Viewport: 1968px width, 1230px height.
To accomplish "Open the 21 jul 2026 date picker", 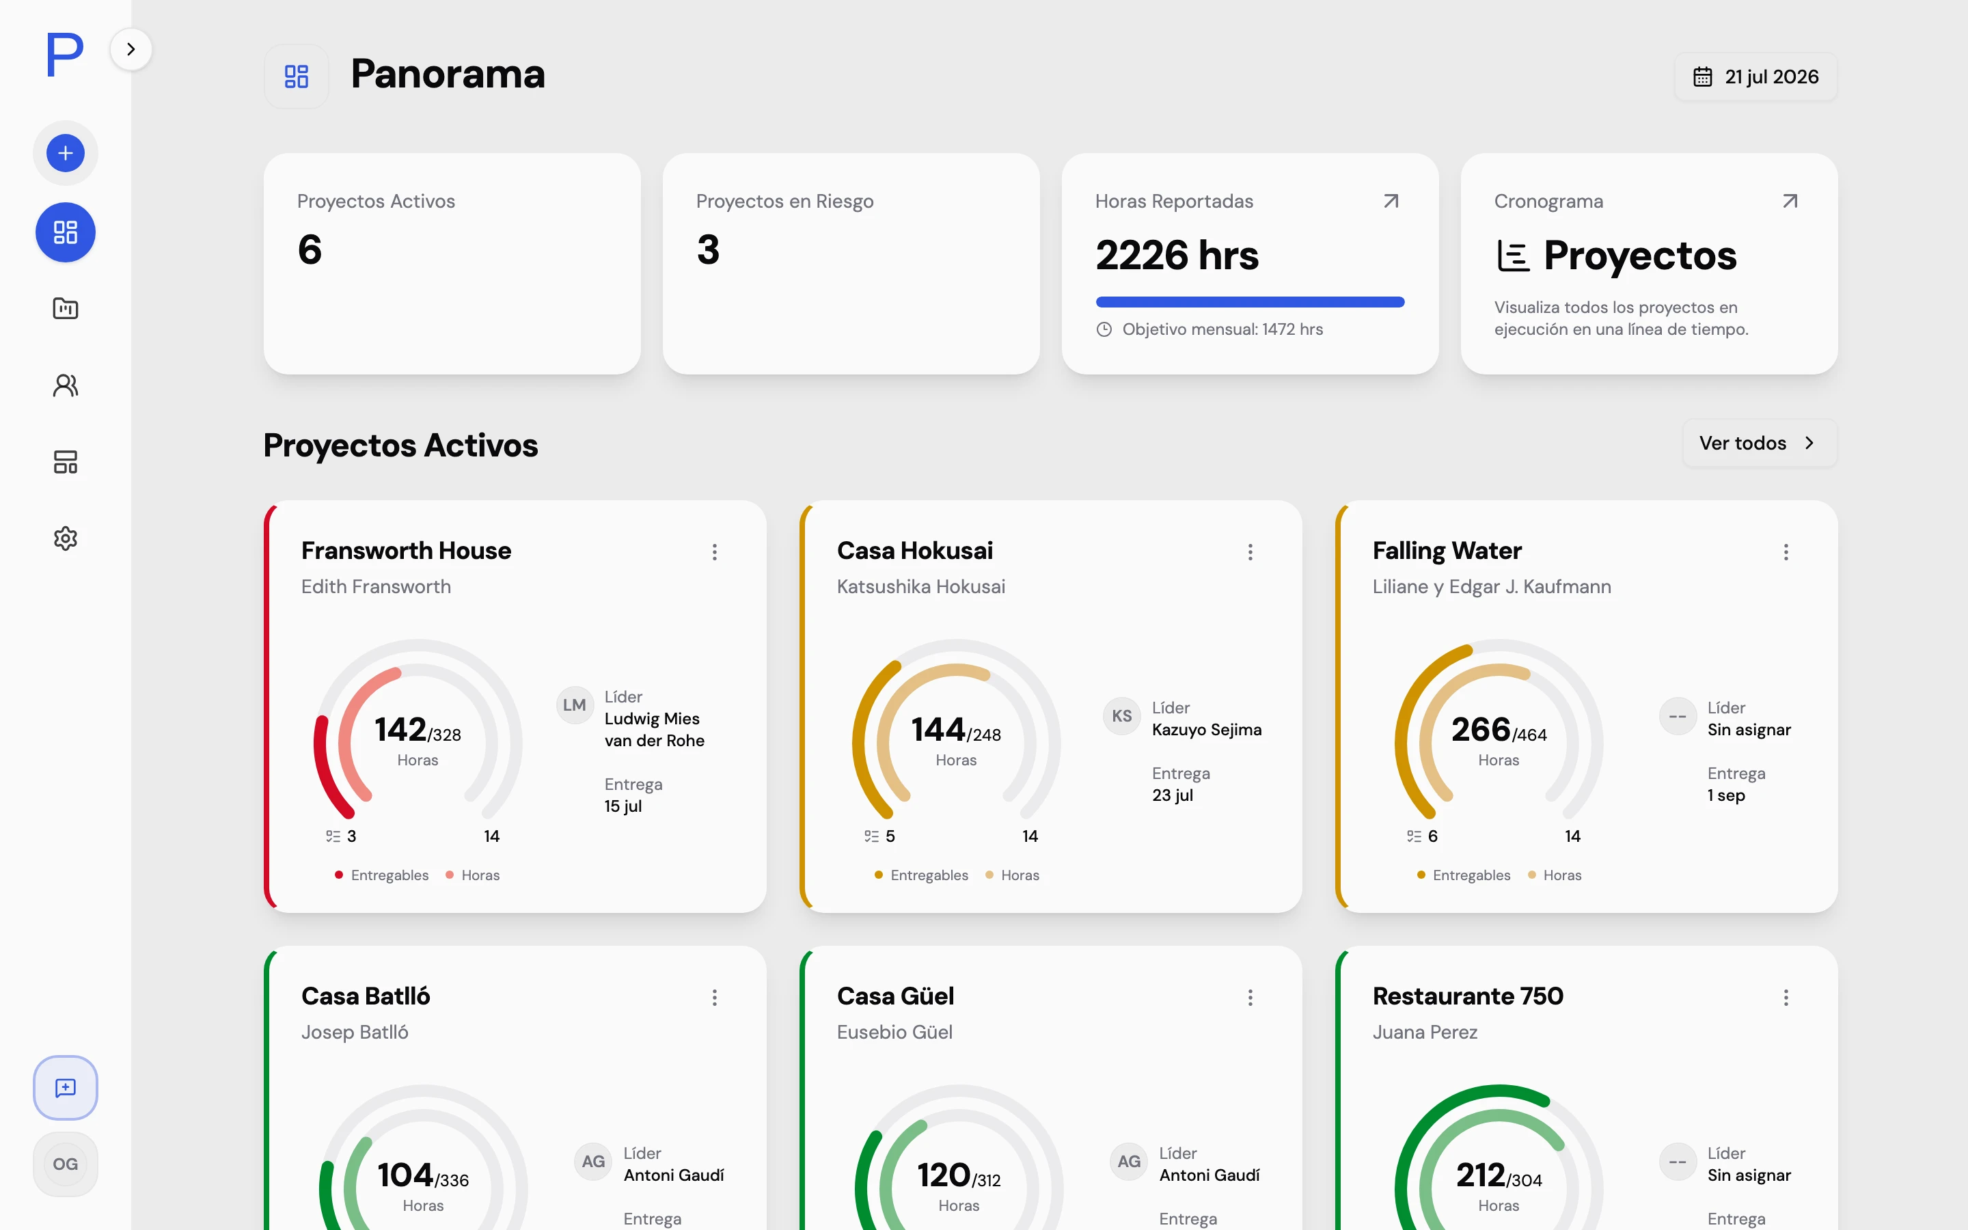I will coord(1755,77).
